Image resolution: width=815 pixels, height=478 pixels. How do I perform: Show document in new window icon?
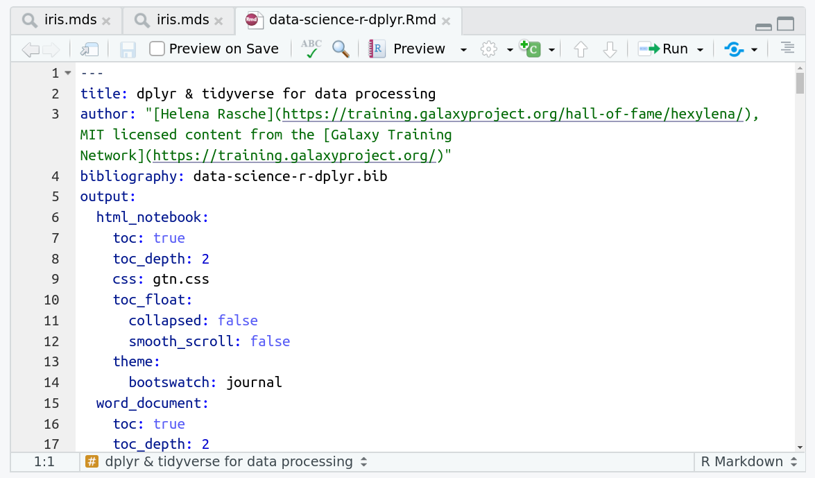click(89, 49)
